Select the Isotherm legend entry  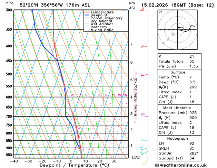[96, 27]
